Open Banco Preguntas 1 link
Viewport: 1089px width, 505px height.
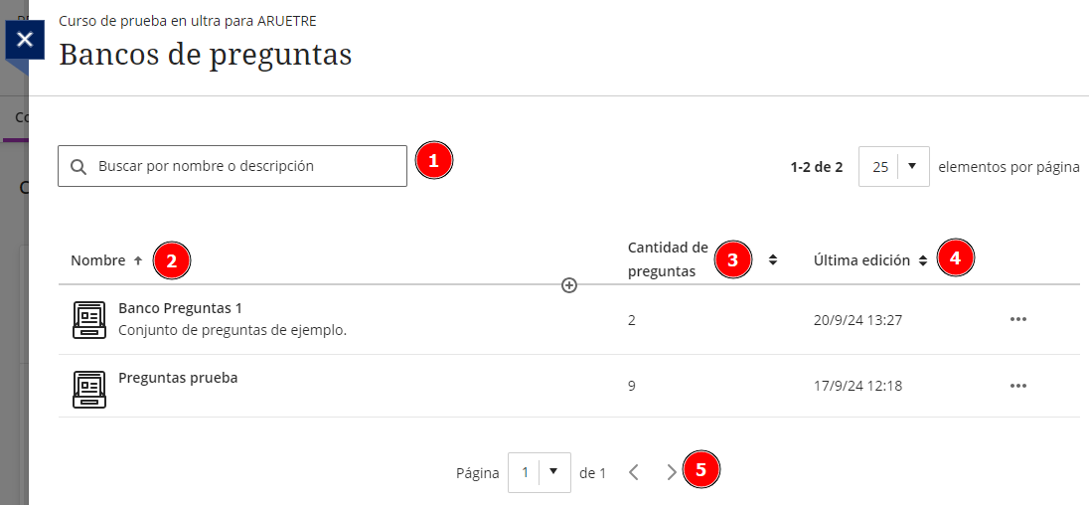pyautogui.click(x=180, y=308)
